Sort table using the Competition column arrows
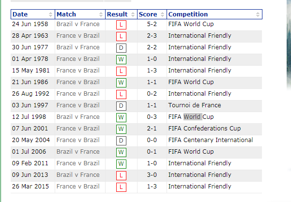Image resolution: width=291 pixels, height=202 pixels. pyautogui.click(x=259, y=14)
